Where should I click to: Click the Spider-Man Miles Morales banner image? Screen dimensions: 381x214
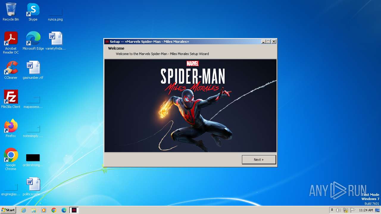point(190,106)
